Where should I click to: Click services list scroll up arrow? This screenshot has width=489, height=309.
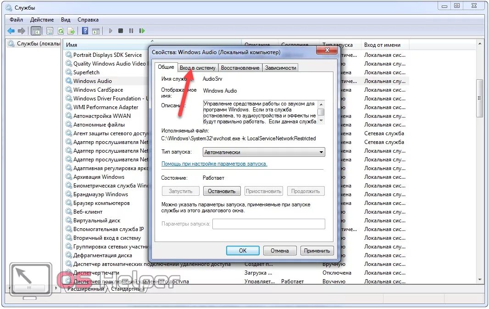point(480,44)
